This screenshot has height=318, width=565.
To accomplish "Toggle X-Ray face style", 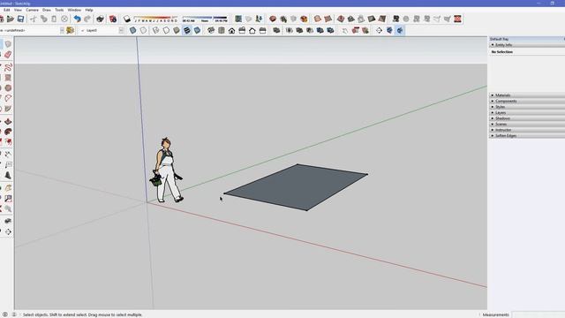I will 133,30.
